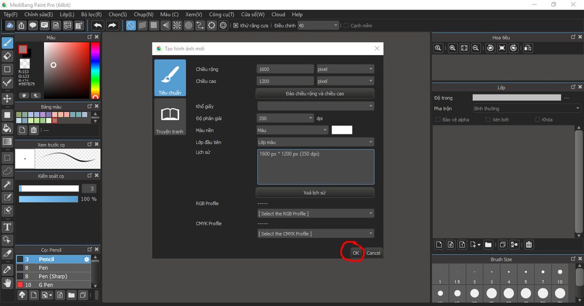Click the Undo arrow in toolbar

[x=98, y=25]
